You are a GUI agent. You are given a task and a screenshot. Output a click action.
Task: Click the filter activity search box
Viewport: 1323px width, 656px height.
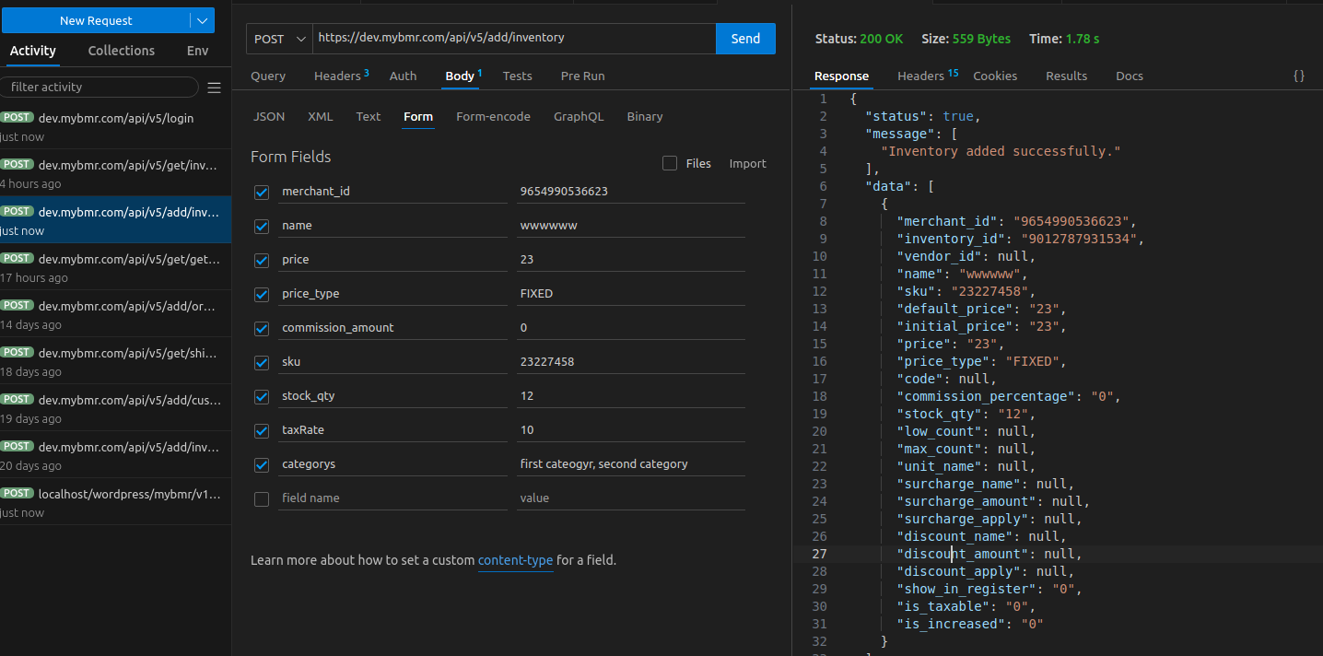[x=100, y=87]
